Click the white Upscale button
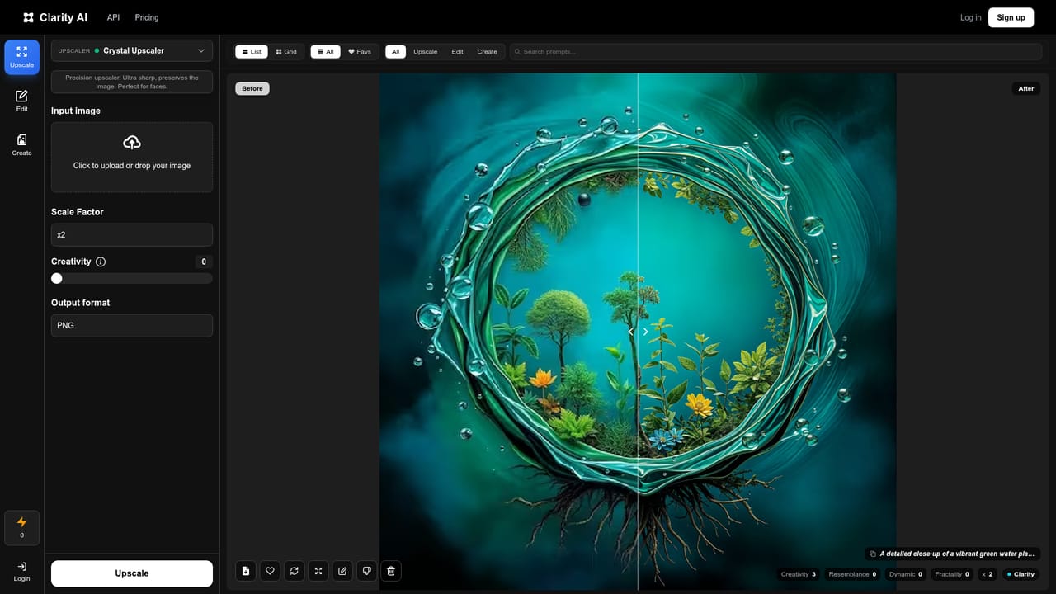Image resolution: width=1056 pixels, height=594 pixels. (x=132, y=573)
